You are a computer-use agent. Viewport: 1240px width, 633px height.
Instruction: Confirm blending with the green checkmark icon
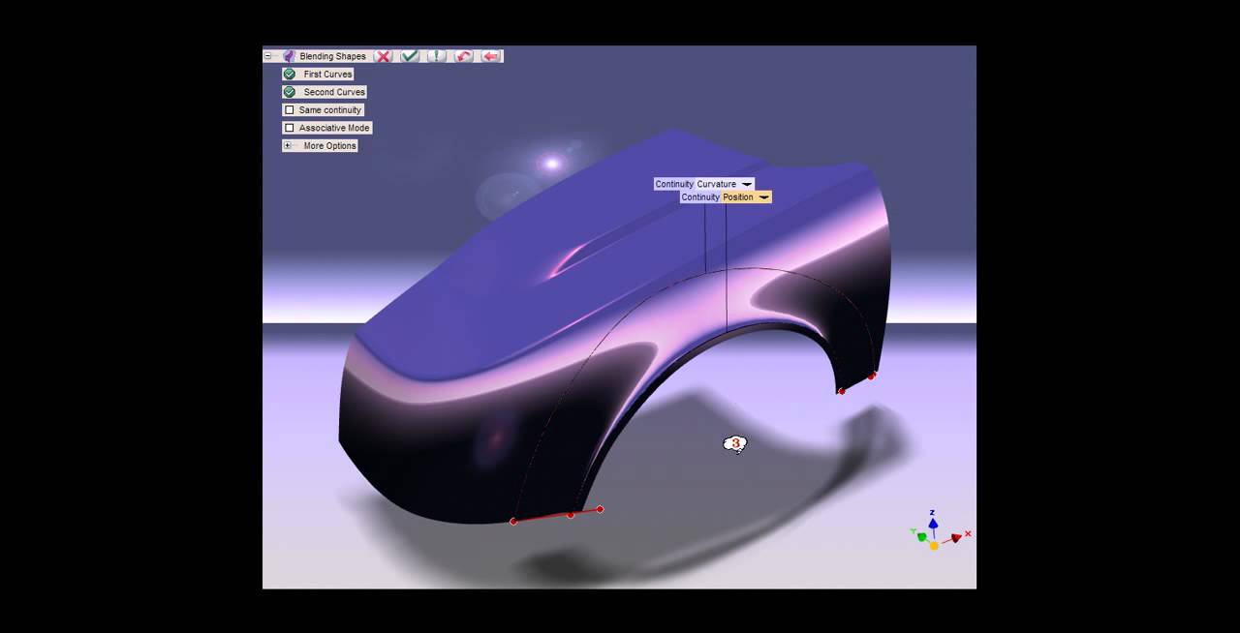click(x=410, y=56)
